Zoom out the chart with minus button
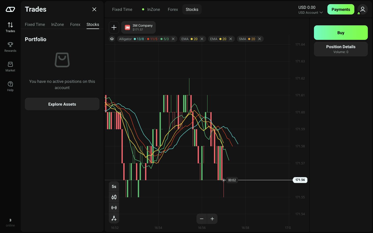373x233 pixels. pyautogui.click(x=202, y=219)
